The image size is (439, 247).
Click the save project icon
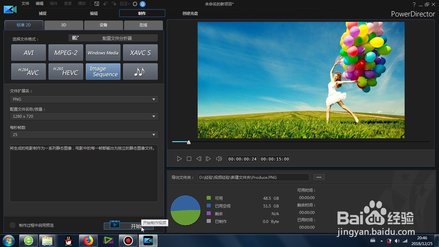tap(97, 4)
